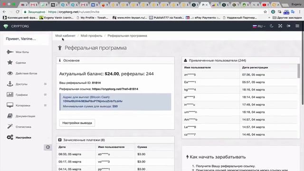304x171 pixels.
Task: Click the logout icon in header
Action: coord(289,26)
